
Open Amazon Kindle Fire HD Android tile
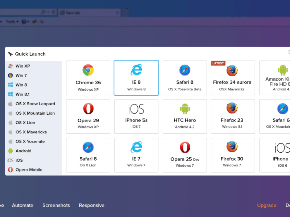coord(275,78)
